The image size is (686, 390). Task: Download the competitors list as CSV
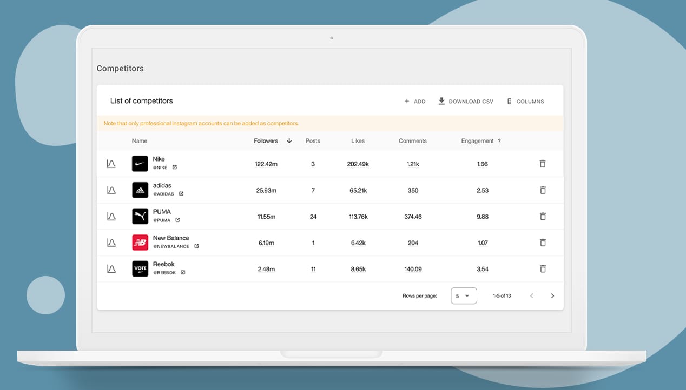465,102
